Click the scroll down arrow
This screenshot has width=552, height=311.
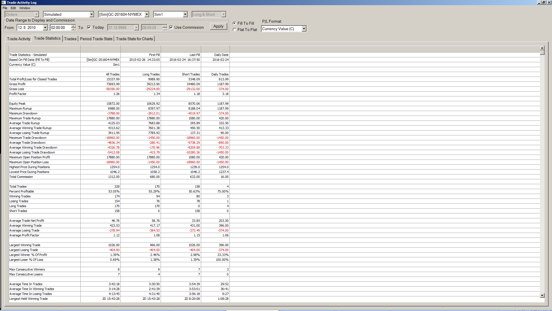pos(542,296)
